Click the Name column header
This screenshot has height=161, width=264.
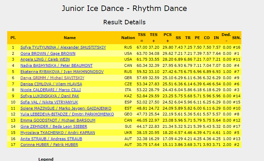[70, 38]
